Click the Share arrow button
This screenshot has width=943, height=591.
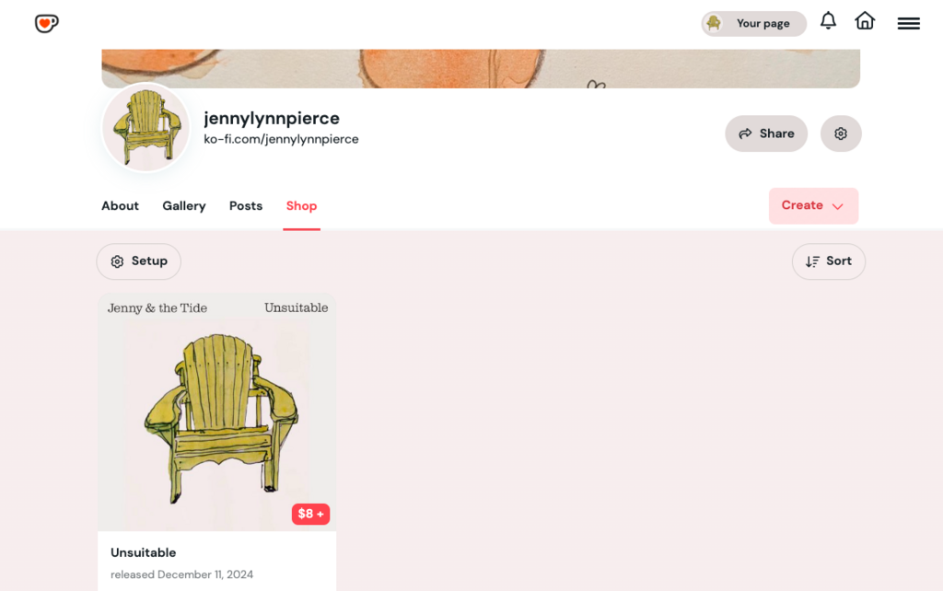point(766,133)
